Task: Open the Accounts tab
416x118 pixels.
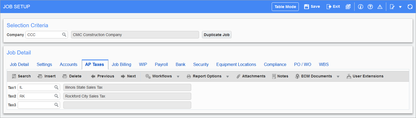Action: 68,64
